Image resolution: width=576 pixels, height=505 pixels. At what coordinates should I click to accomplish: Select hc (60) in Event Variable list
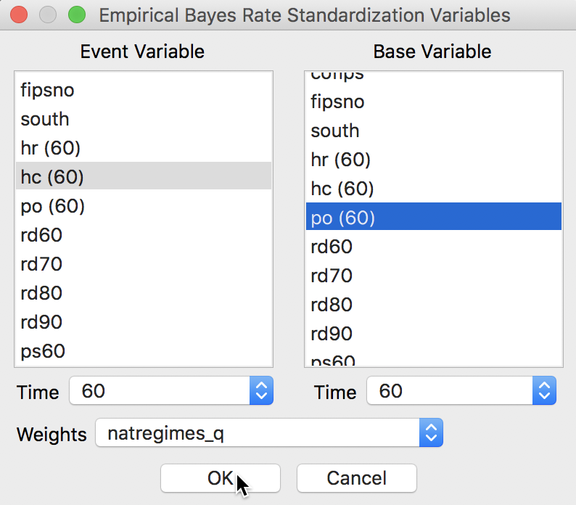click(144, 176)
